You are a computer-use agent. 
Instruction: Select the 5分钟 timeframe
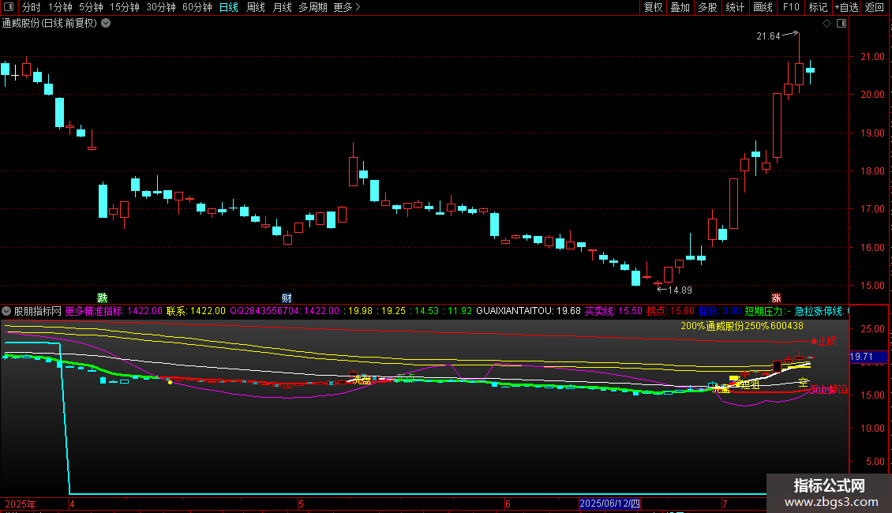[x=91, y=7]
